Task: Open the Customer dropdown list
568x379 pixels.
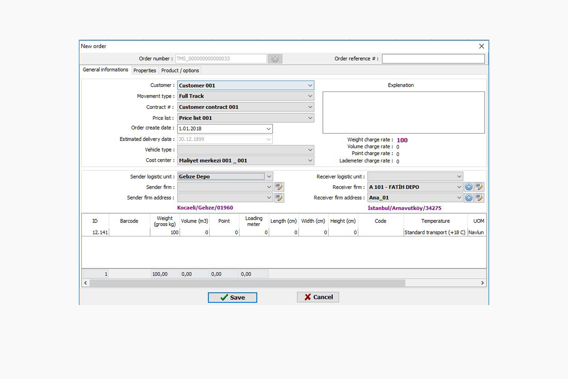Action: 310,86
